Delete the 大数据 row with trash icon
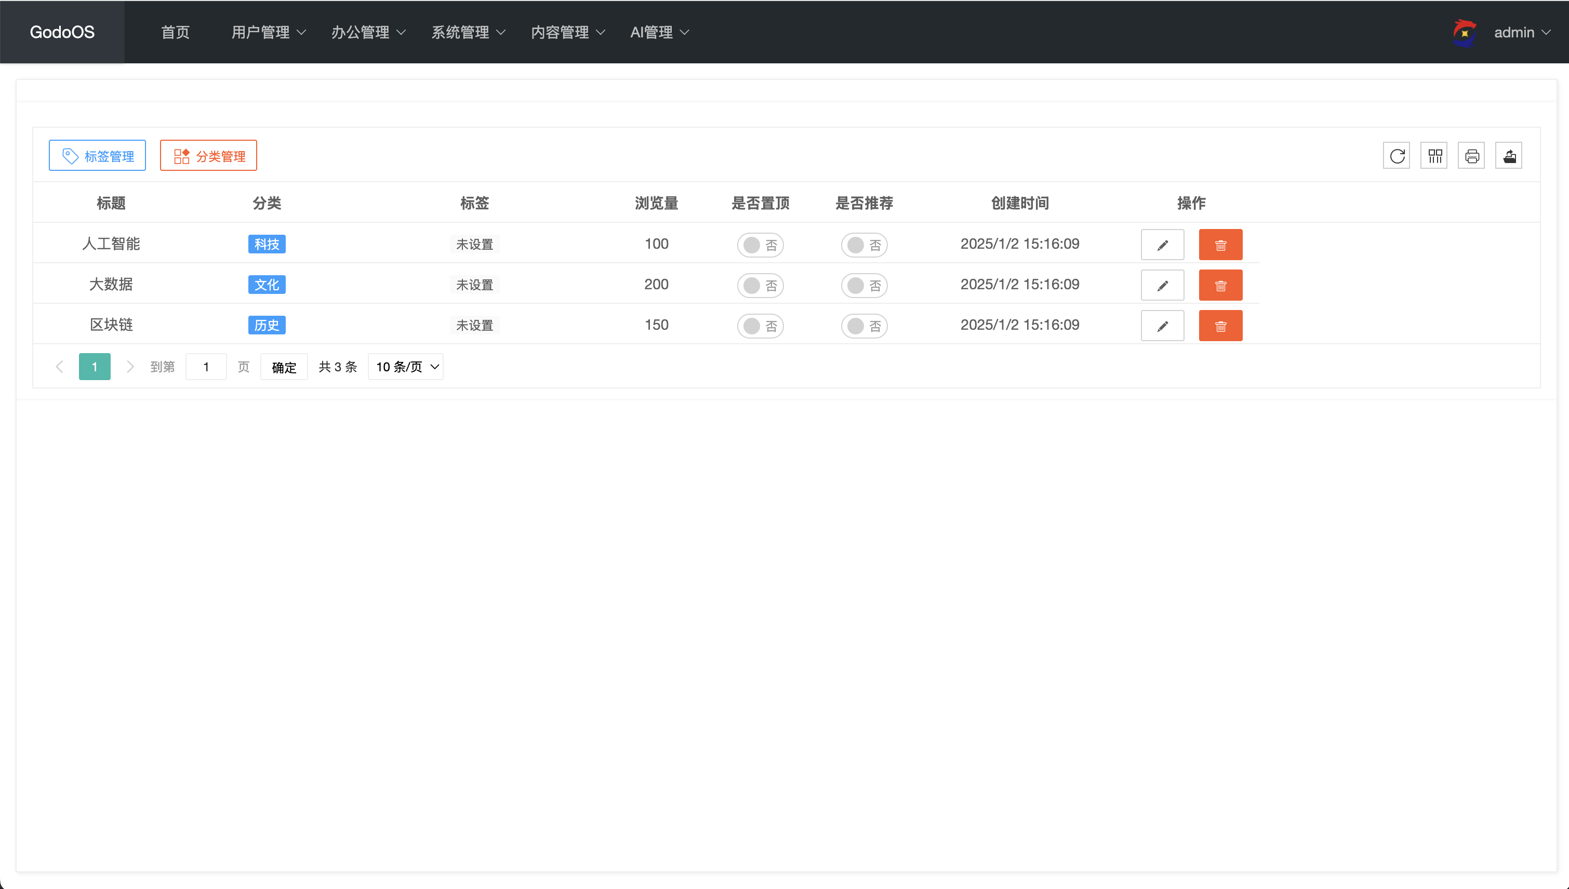Screen dimensions: 1569x889 (x=1220, y=285)
